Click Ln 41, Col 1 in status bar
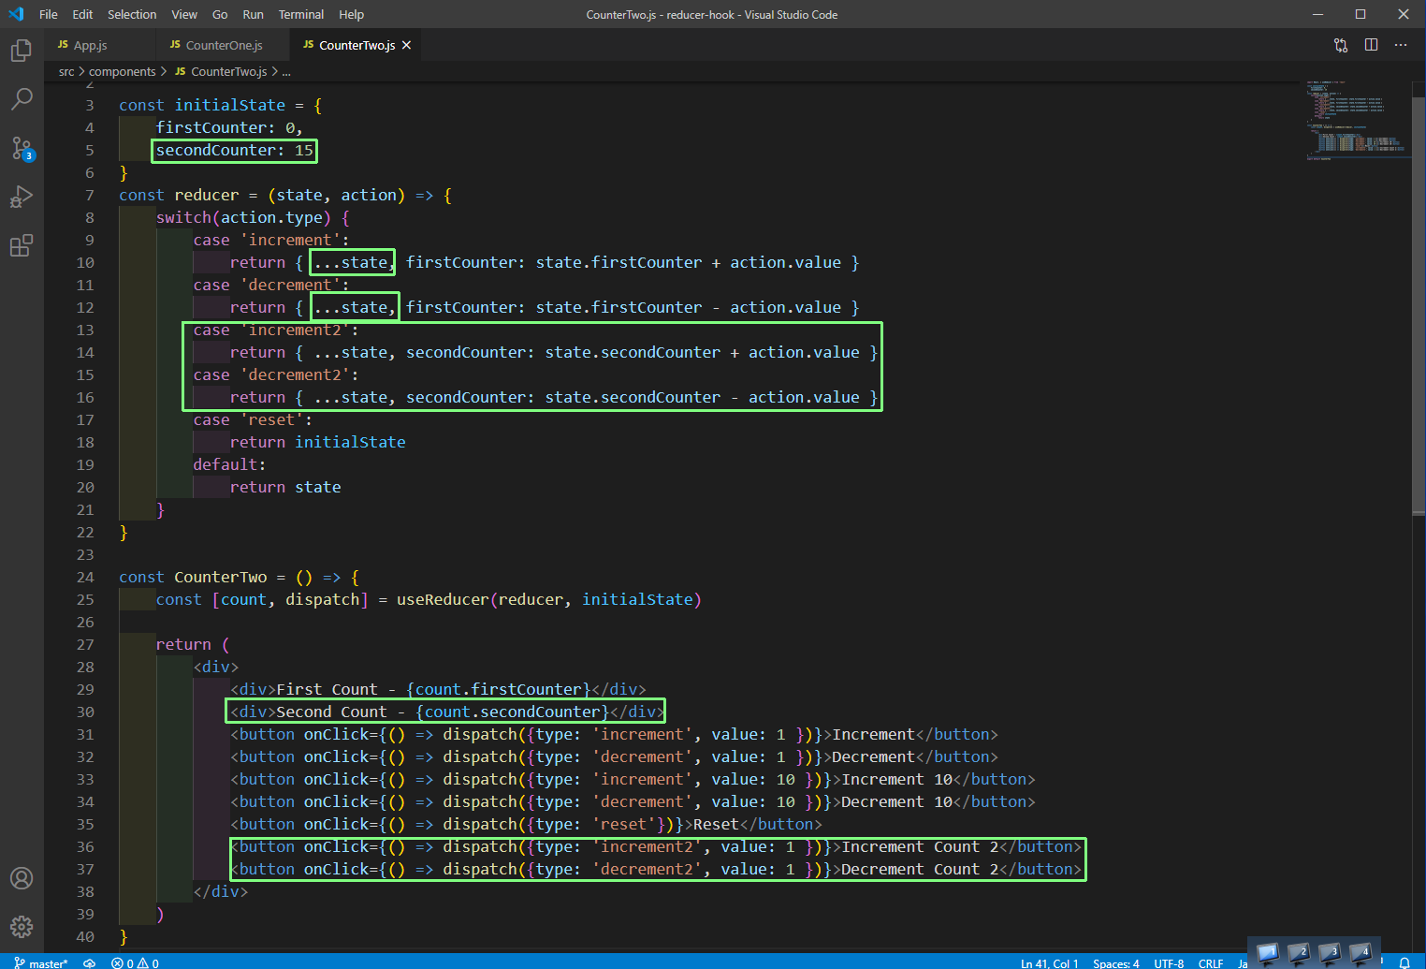The height and width of the screenshot is (969, 1426). [x=1049, y=962]
